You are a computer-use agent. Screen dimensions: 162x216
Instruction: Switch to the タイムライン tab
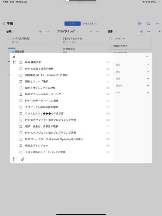point(89,23)
